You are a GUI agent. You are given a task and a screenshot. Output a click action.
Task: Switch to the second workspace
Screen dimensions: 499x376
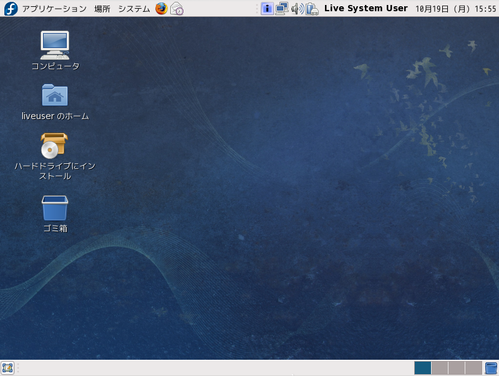[x=440, y=368]
